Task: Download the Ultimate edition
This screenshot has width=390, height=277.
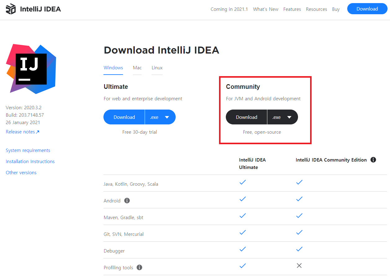Action: coord(124,117)
